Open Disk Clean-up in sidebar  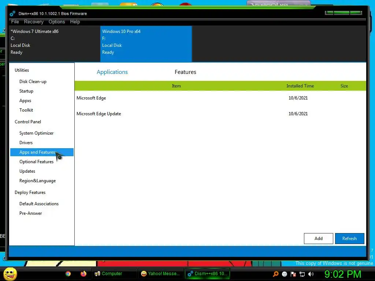tap(33, 82)
